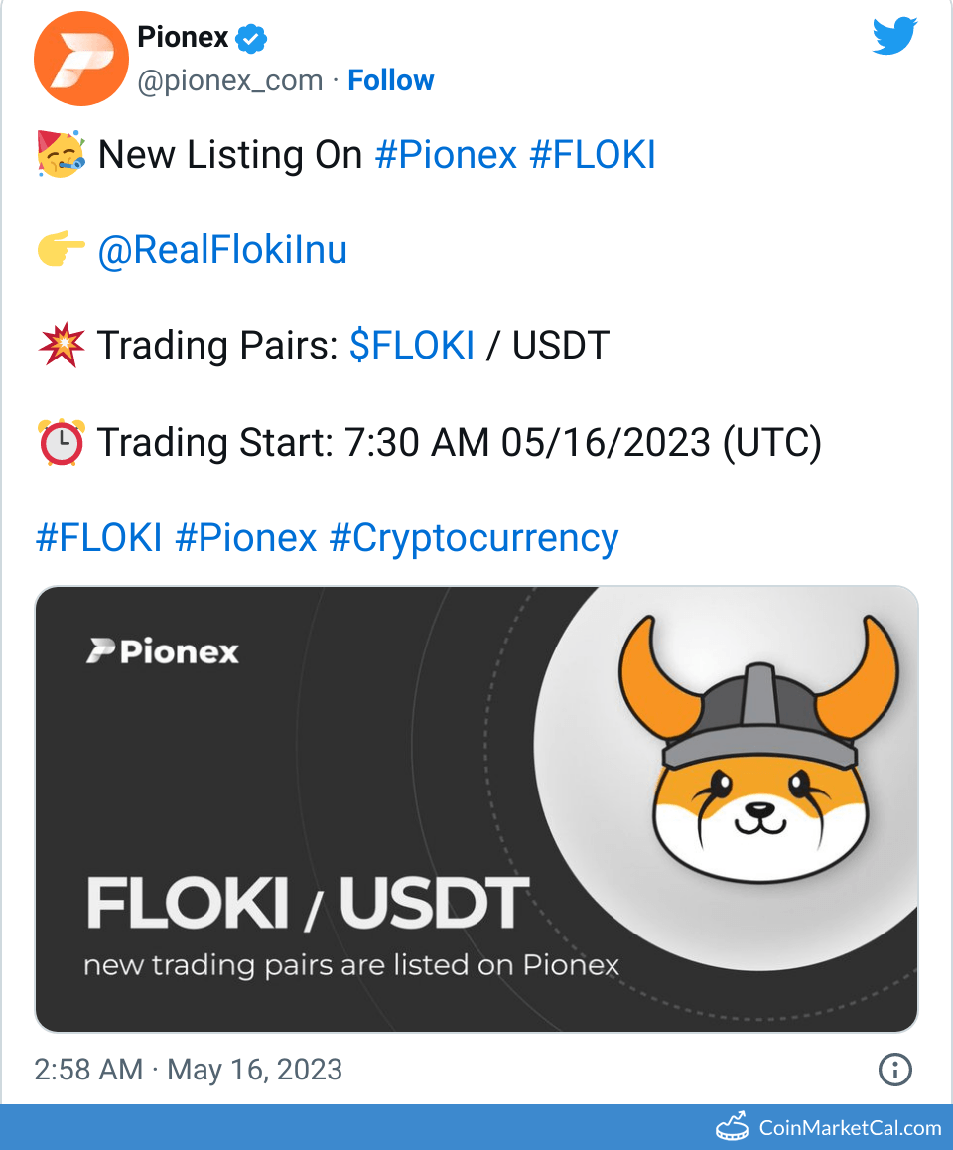Open #FLOKI hashtag in the New Listing line
Screen dimensions: 953x1150
click(x=593, y=155)
